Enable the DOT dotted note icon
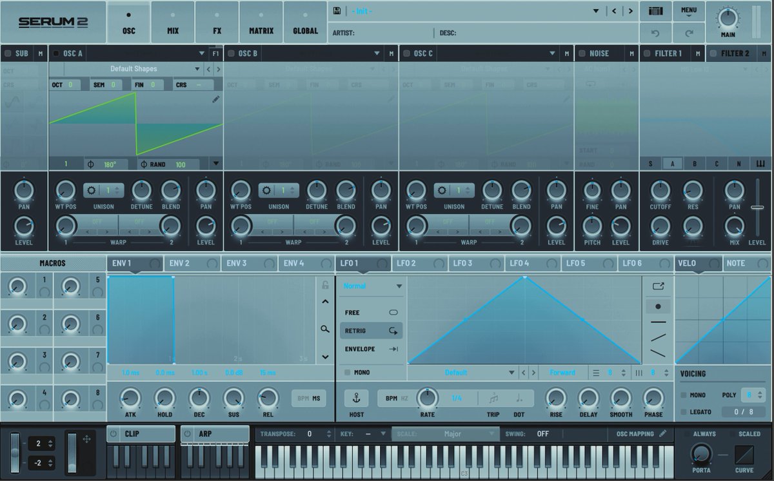 coord(519,398)
